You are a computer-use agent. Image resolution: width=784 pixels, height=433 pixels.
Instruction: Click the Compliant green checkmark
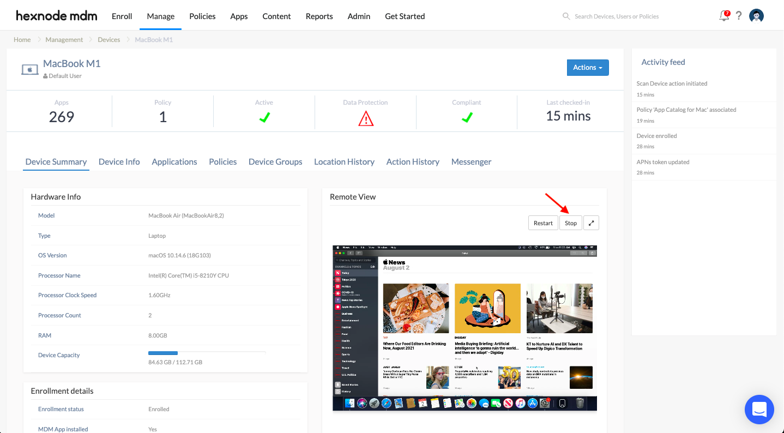[x=467, y=116]
